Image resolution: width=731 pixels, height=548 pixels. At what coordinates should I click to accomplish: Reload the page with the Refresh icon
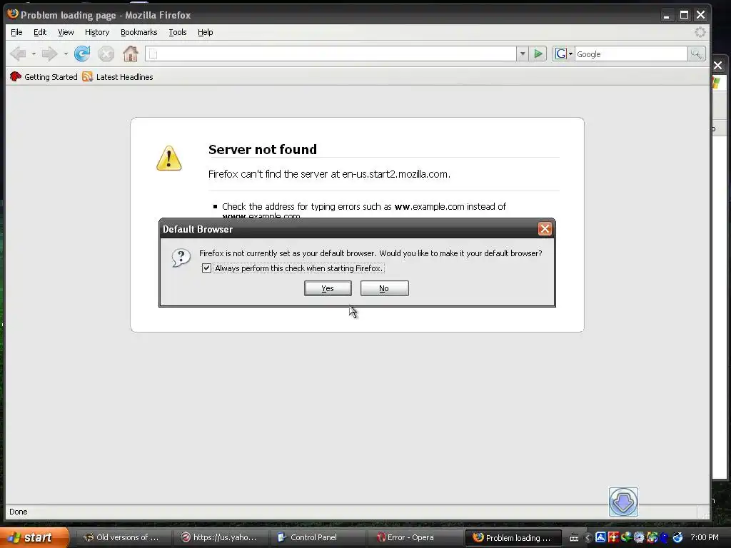coord(82,54)
